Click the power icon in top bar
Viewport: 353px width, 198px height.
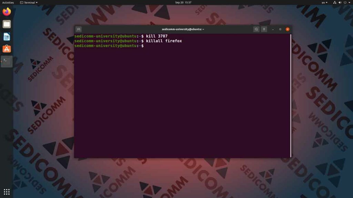point(345,2)
